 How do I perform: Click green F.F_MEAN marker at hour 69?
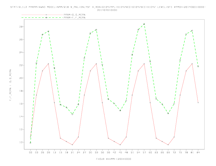click(168, 113)
